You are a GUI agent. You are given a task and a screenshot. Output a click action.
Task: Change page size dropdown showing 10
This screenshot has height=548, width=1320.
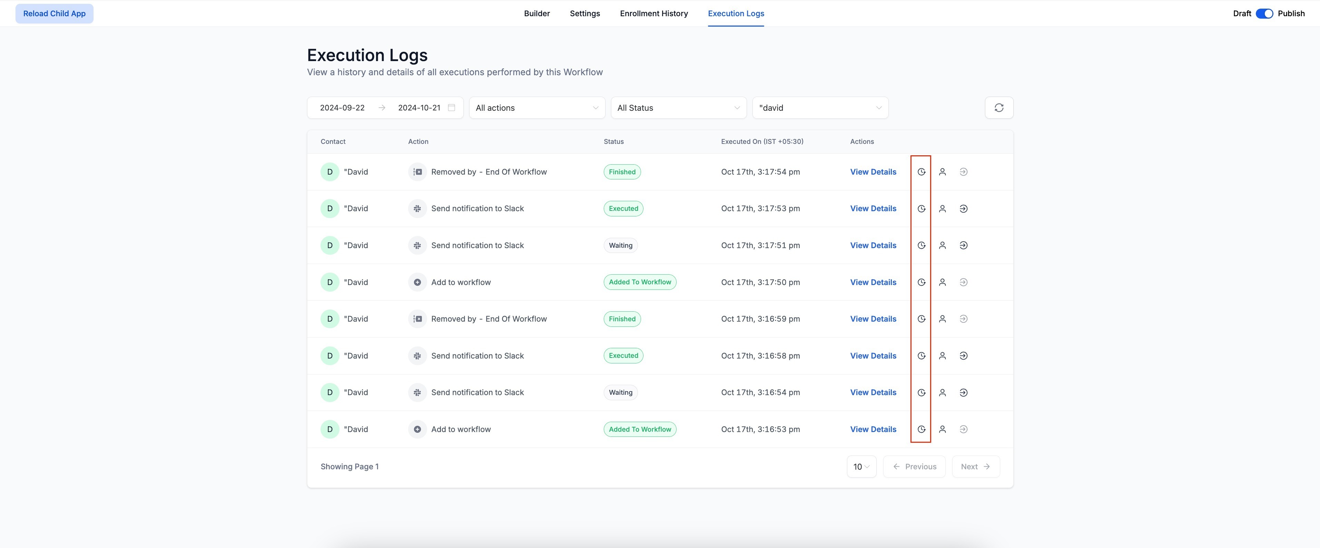(861, 467)
